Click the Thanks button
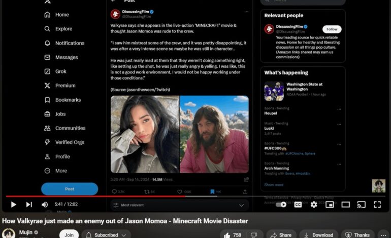Image resolution: width=391 pixels, height=238 pixels. (x=357, y=235)
